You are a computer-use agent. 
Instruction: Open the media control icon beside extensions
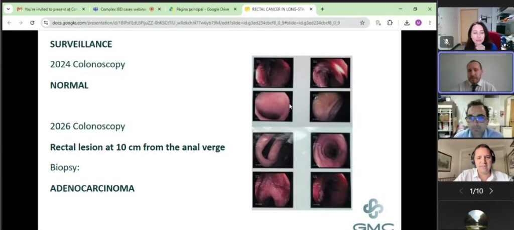click(x=378, y=23)
